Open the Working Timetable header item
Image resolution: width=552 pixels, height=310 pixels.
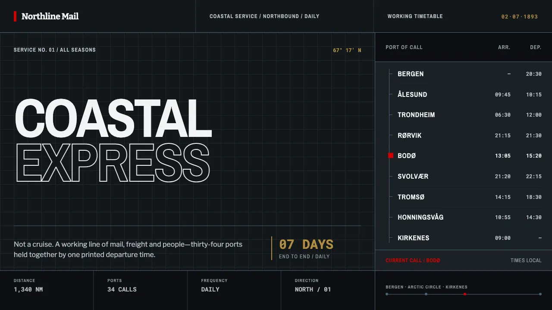(x=415, y=16)
